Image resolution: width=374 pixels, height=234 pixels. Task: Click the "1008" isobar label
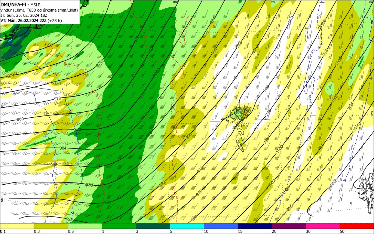[x=334, y=183]
